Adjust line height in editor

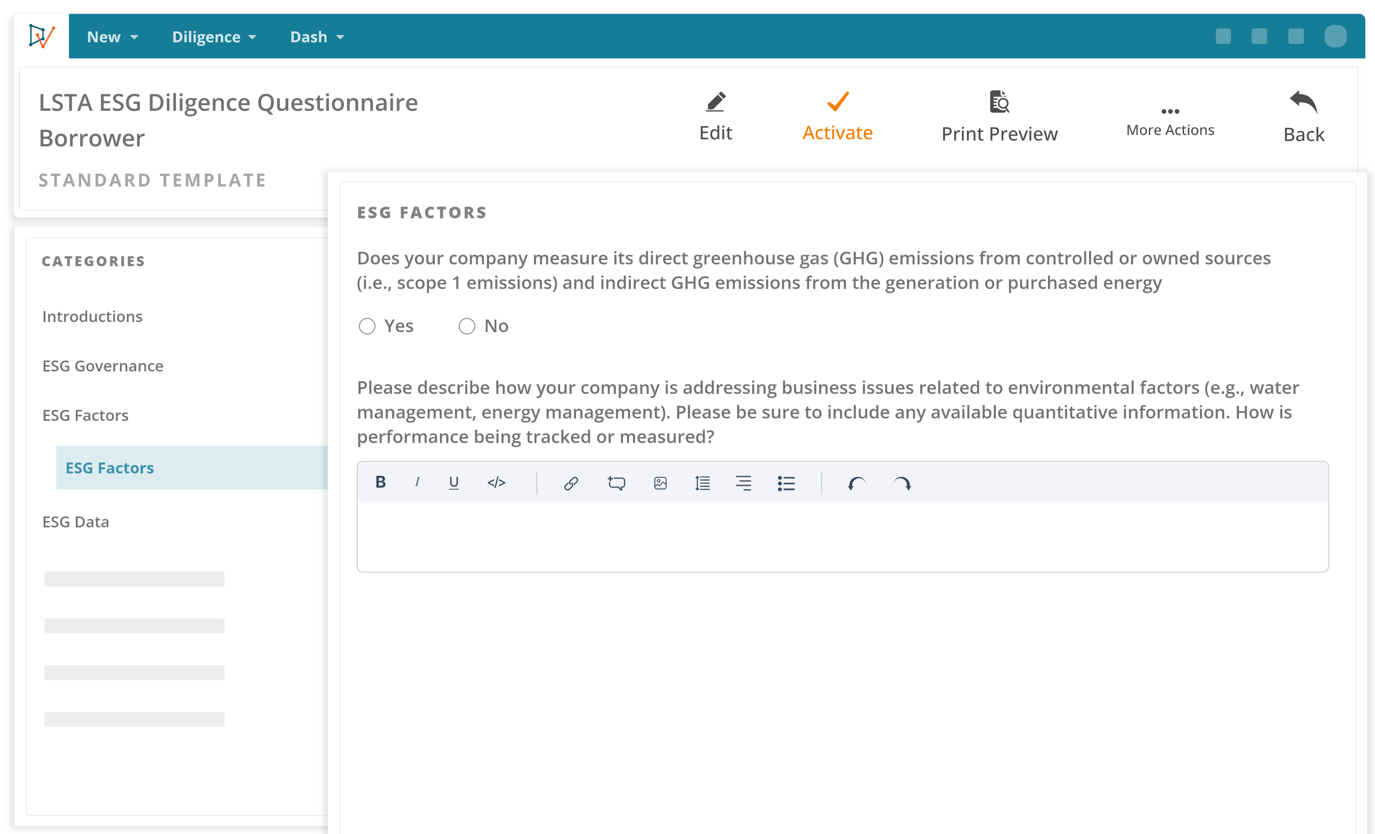[x=702, y=483]
